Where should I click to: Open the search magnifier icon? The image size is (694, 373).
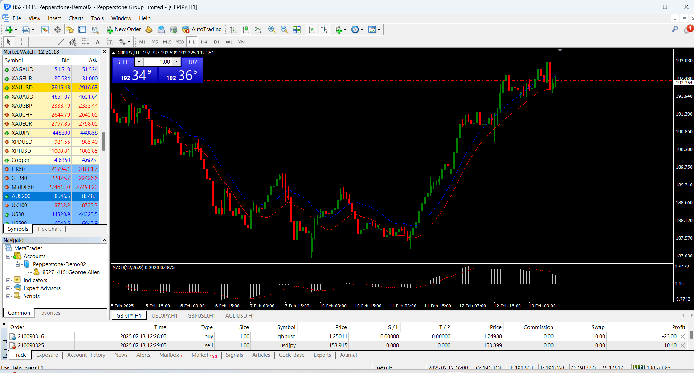tap(675, 29)
